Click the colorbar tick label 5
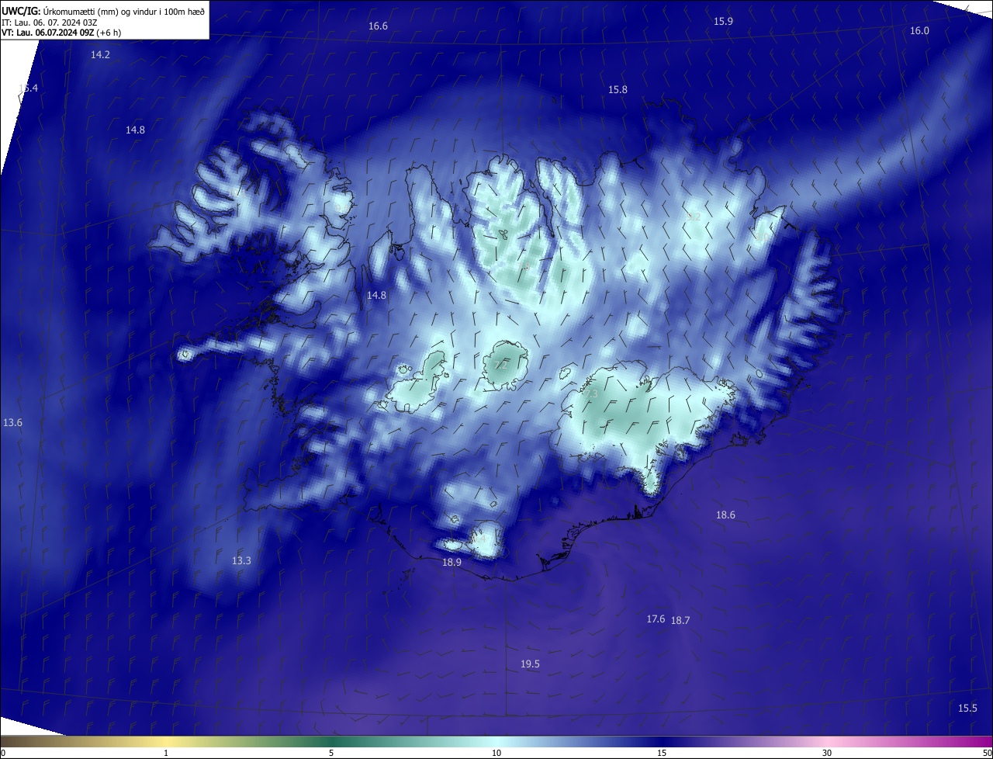 (331, 753)
